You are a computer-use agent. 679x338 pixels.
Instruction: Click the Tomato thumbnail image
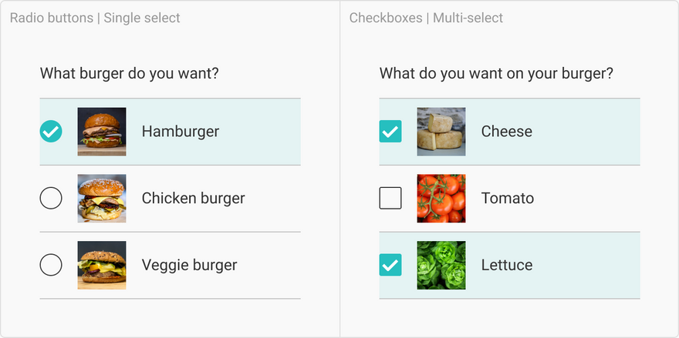pyautogui.click(x=441, y=199)
